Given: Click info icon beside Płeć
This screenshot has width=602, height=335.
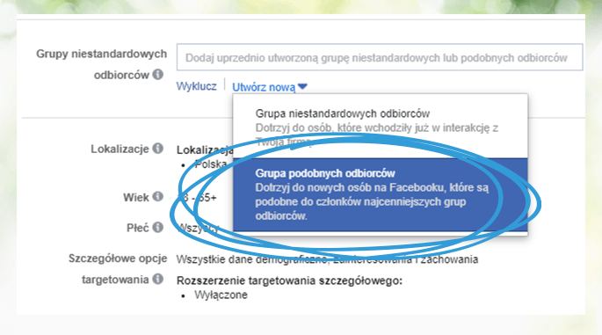Looking at the screenshot, I should pos(158,228).
